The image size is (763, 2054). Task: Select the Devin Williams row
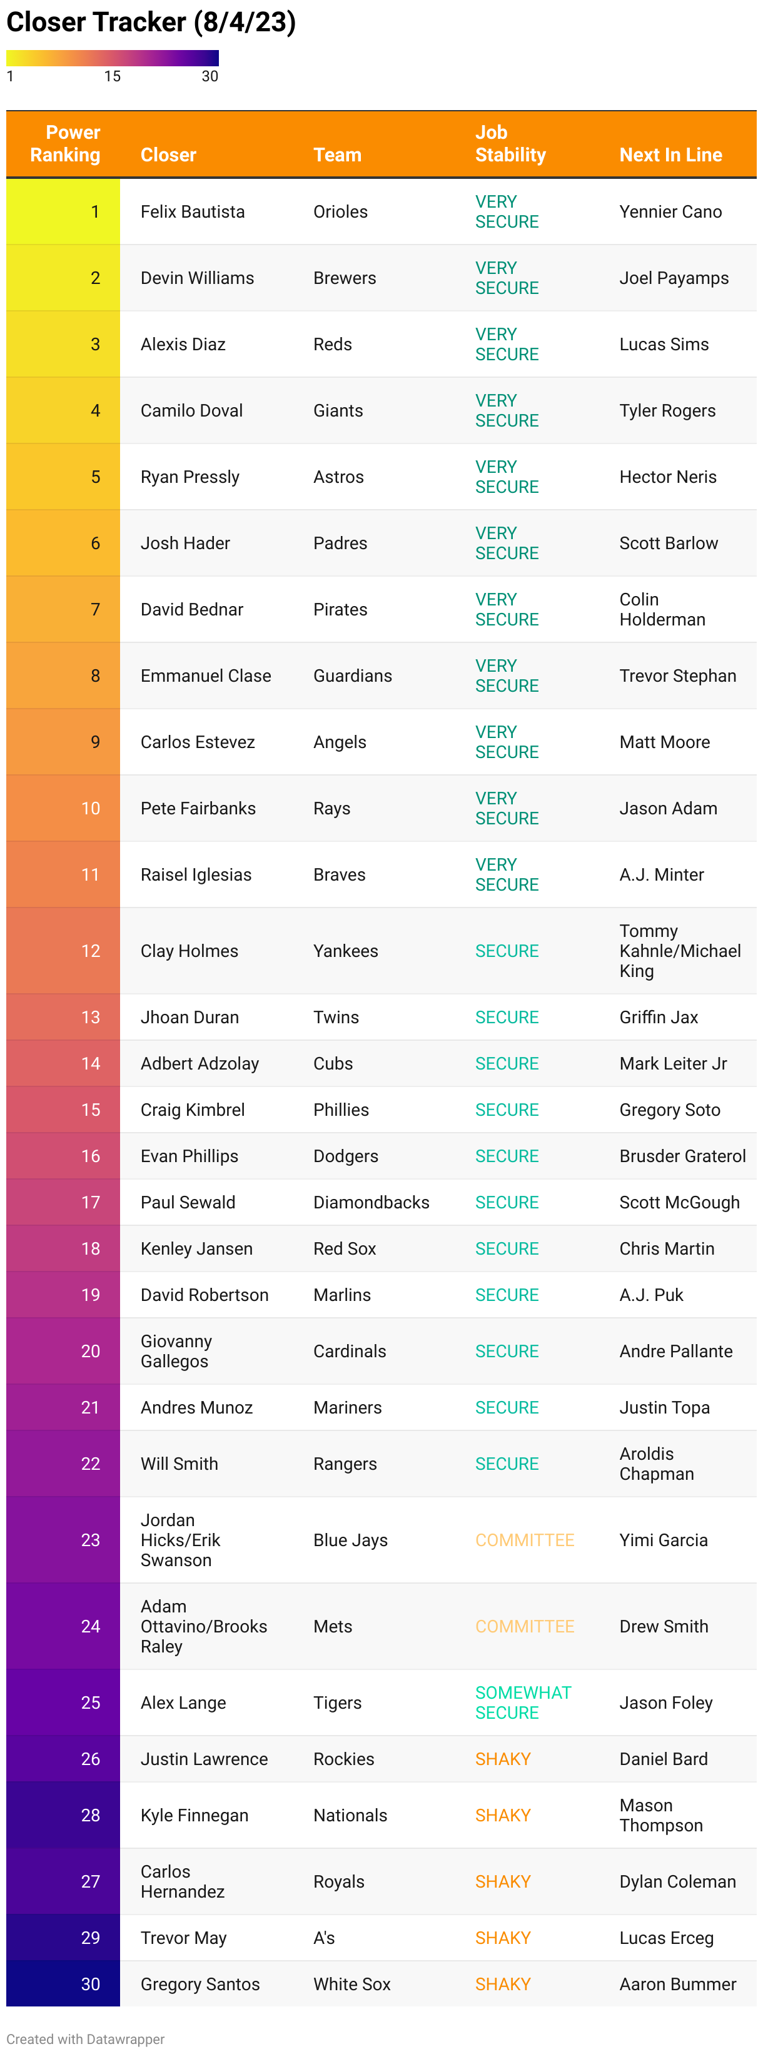[x=381, y=278]
